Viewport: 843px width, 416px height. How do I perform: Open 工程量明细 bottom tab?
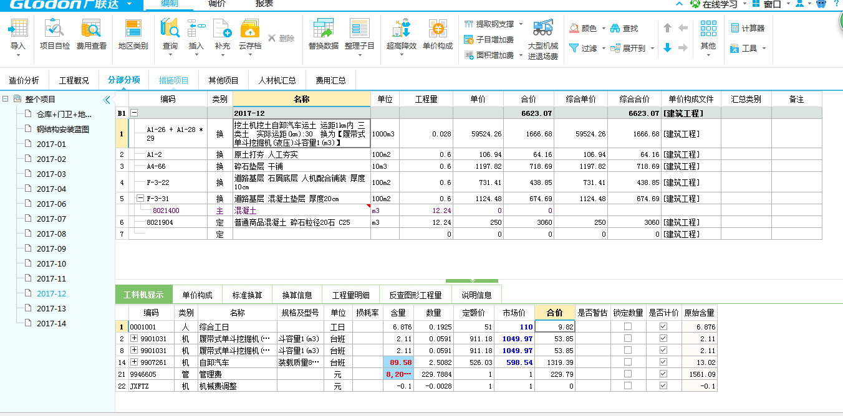(351, 295)
